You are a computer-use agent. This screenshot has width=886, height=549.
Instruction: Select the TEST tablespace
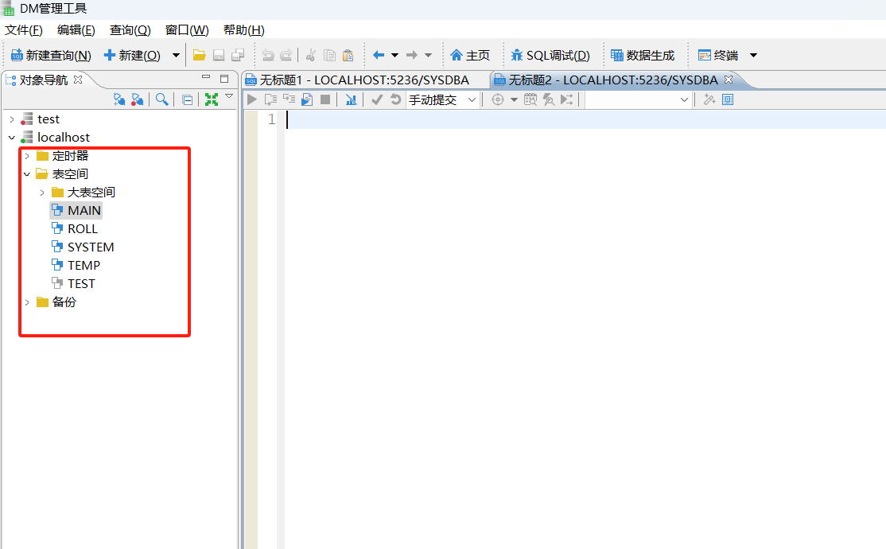73,283
